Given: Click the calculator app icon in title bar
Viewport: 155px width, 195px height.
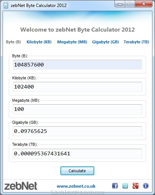Looking at the screenshot, I should point(6,6).
